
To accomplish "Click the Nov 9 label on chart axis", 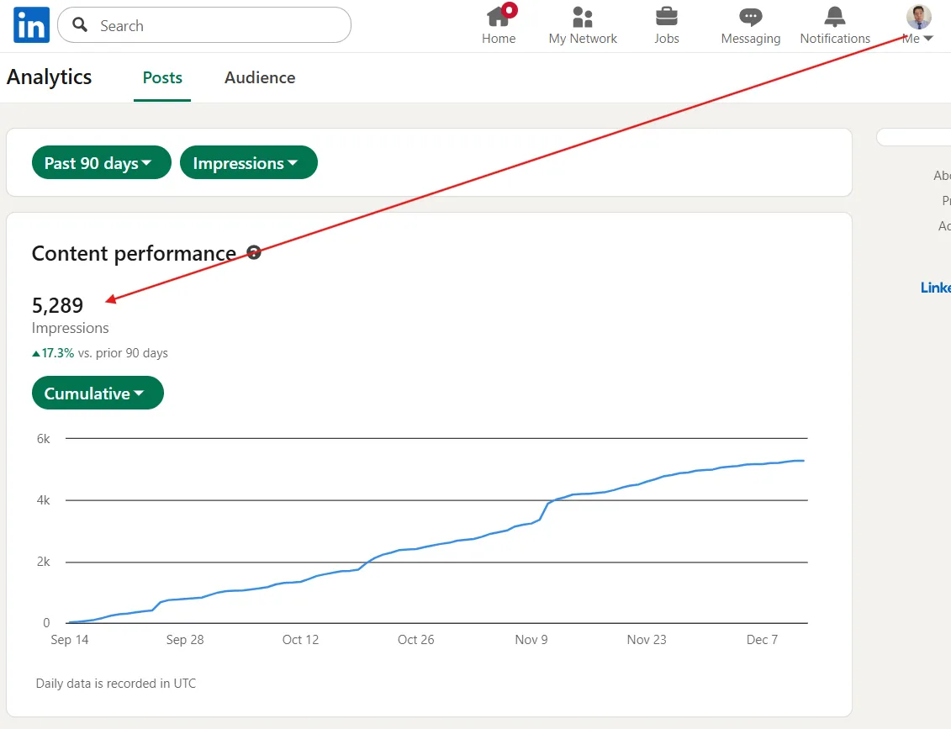I will 531,640.
